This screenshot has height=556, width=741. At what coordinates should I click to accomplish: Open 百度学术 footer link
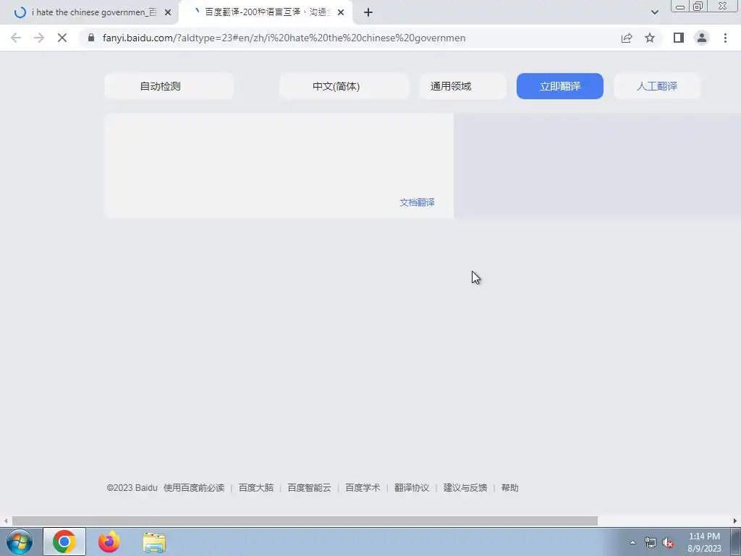(x=363, y=487)
